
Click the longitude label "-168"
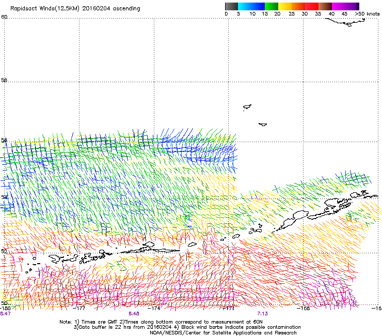(304, 308)
